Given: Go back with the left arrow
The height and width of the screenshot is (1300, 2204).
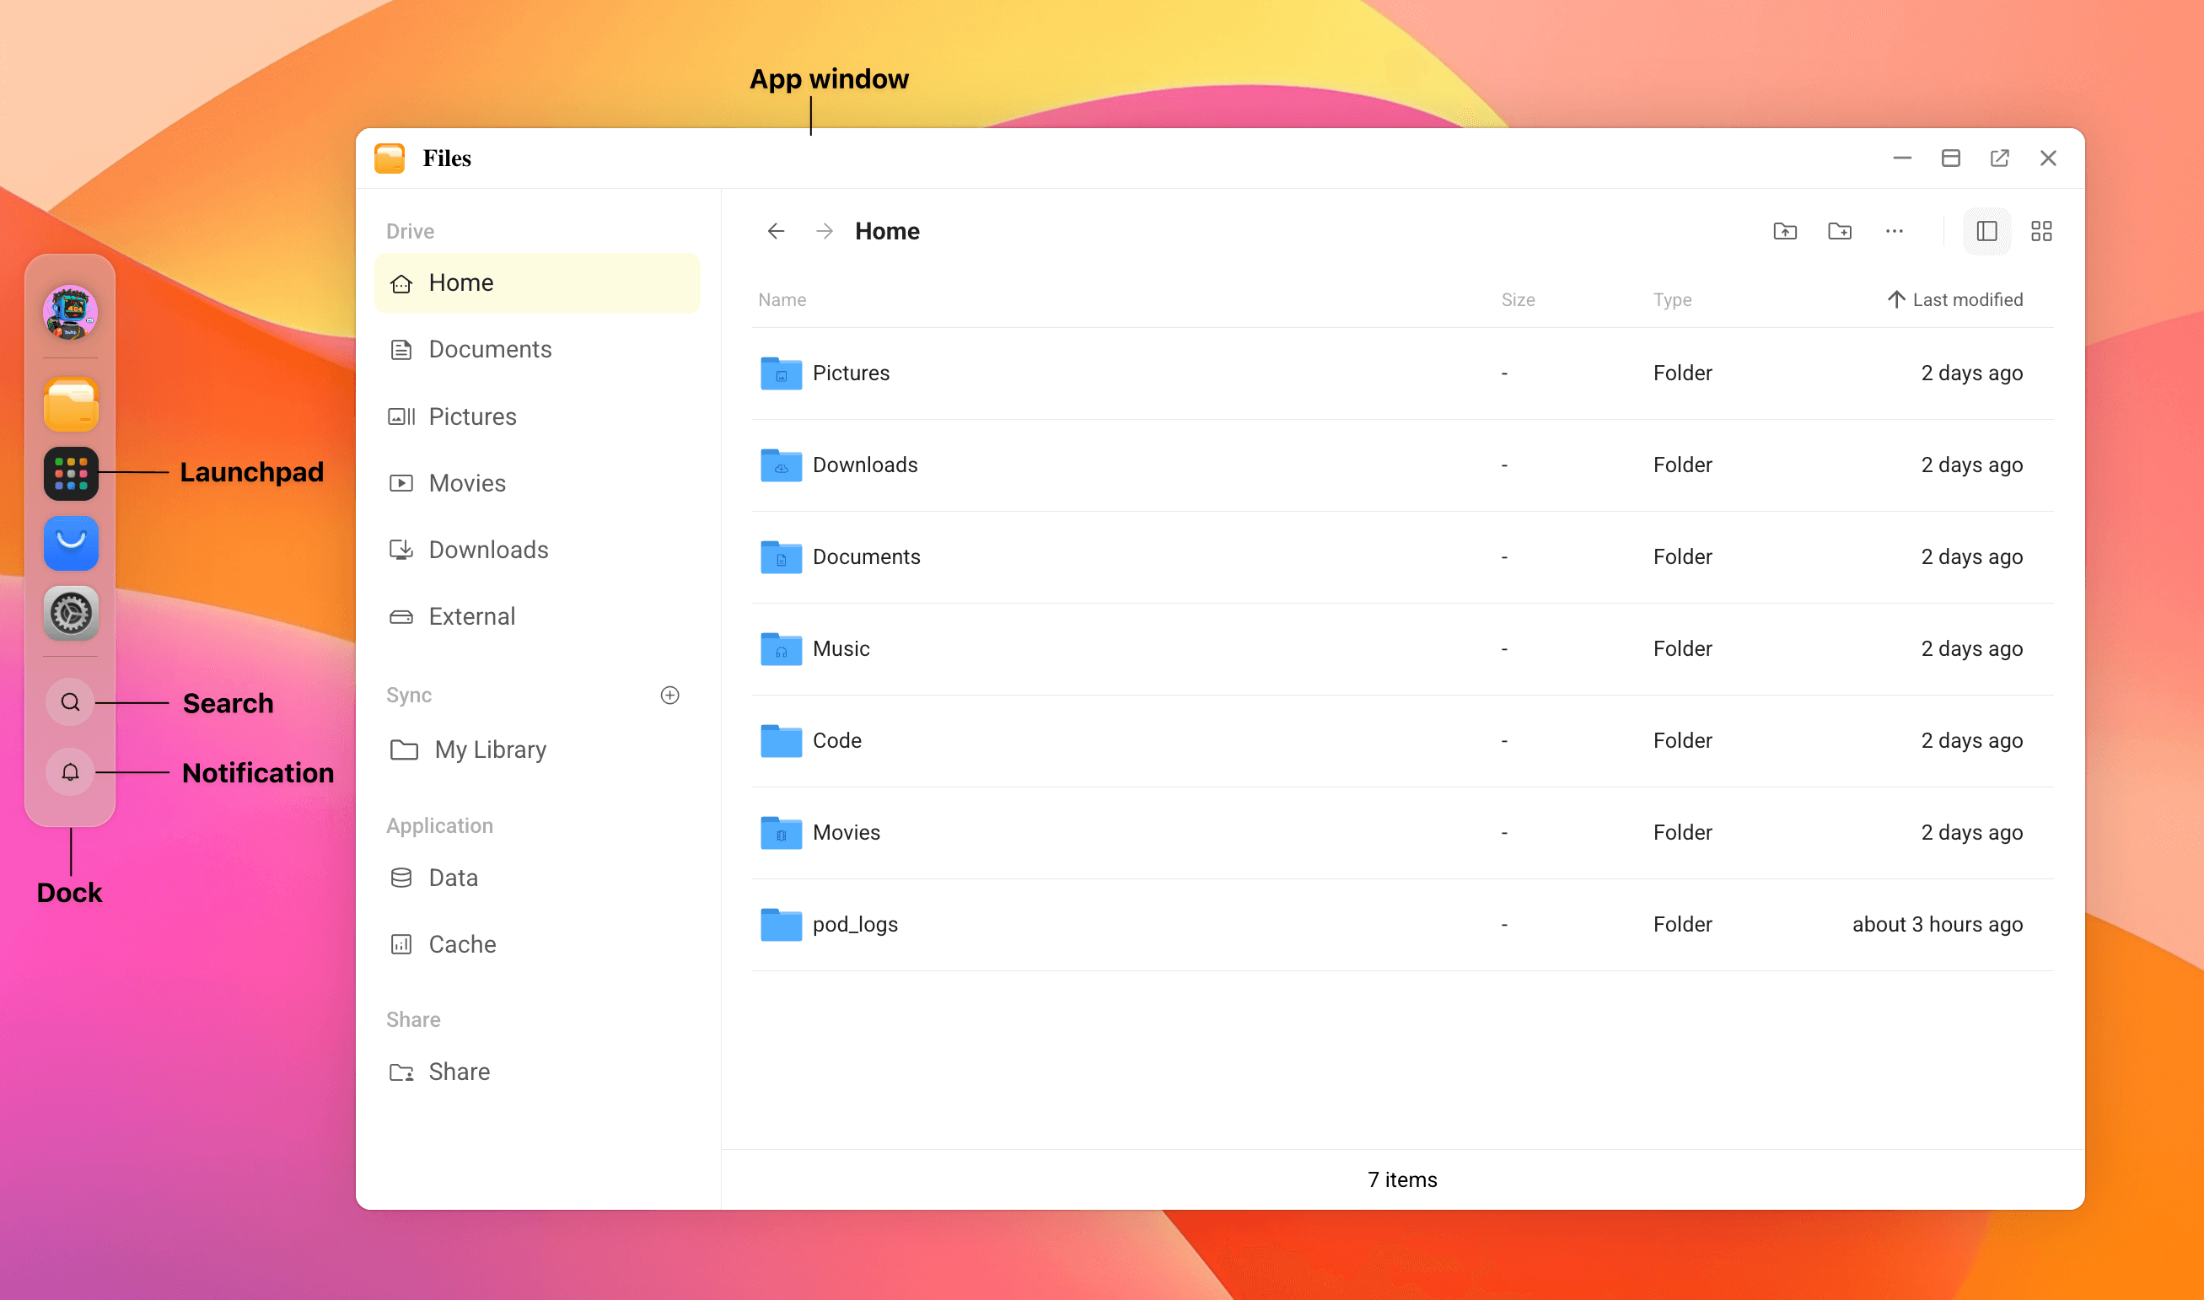Looking at the screenshot, I should (777, 231).
